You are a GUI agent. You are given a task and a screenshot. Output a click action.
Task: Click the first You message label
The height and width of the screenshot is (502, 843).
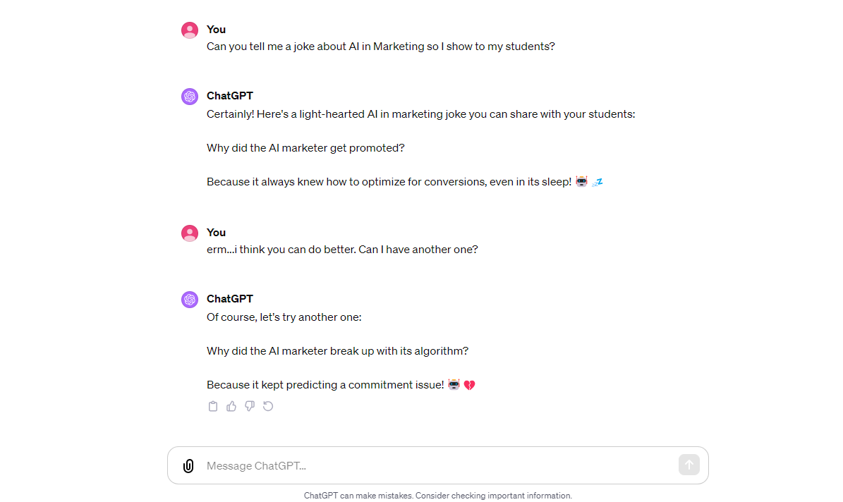(215, 30)
